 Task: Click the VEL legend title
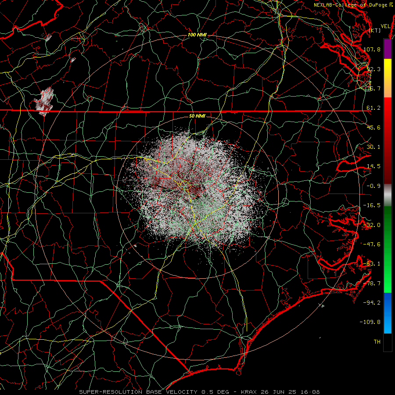click(385, 26)
